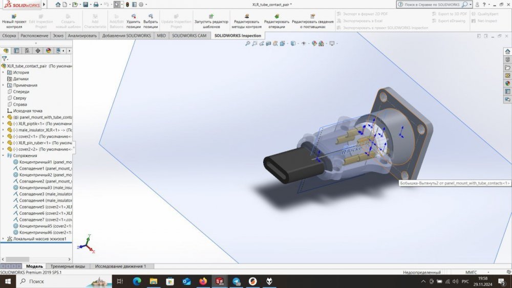Expand the XLR_piptik<1> component node
Image resolution: width=512 pixels, height=288 pixels.
[3, 124]
